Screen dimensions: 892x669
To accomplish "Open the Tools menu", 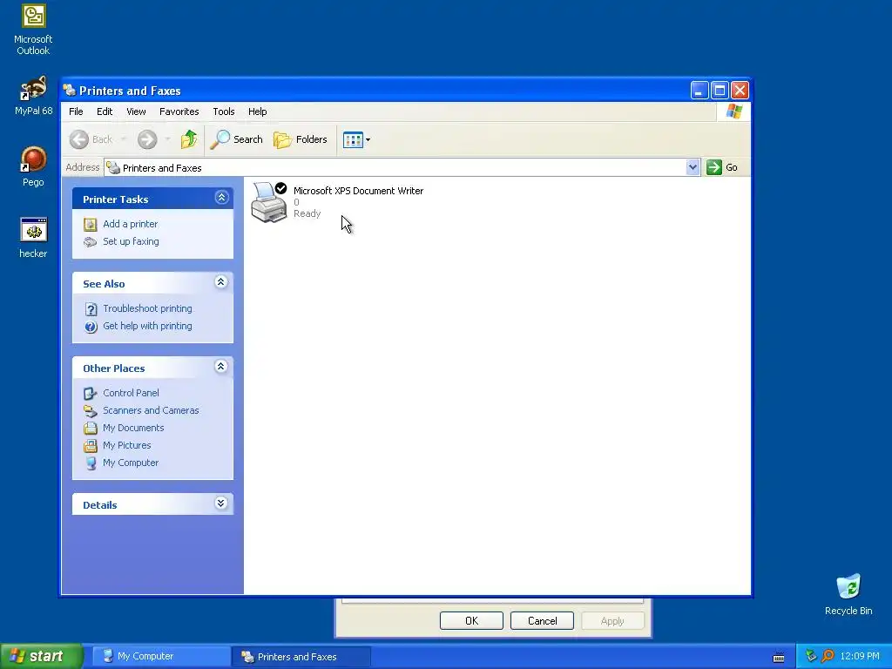I will (224, 111).
